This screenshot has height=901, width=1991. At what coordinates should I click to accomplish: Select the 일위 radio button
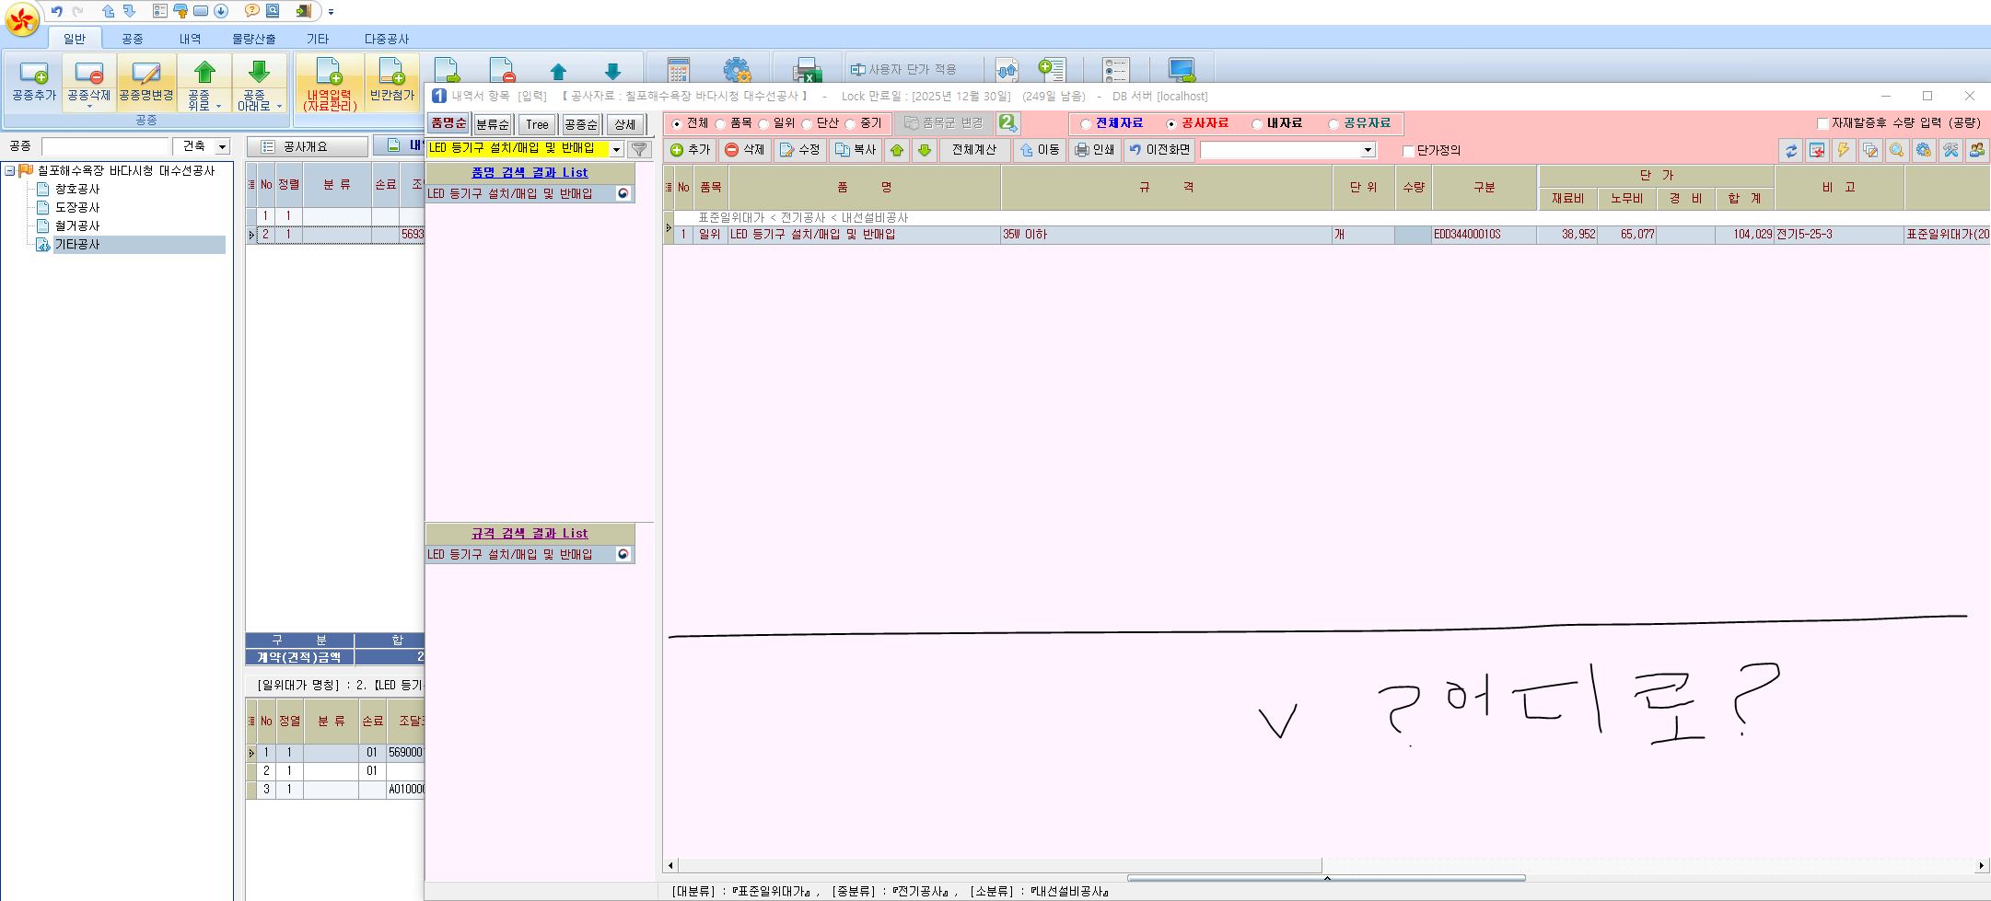pos(764,124)
